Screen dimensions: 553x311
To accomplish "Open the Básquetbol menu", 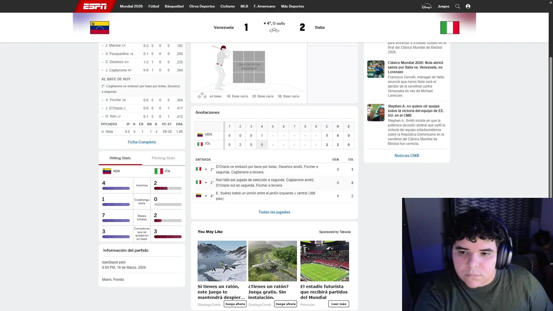I will tap(174, 6).
